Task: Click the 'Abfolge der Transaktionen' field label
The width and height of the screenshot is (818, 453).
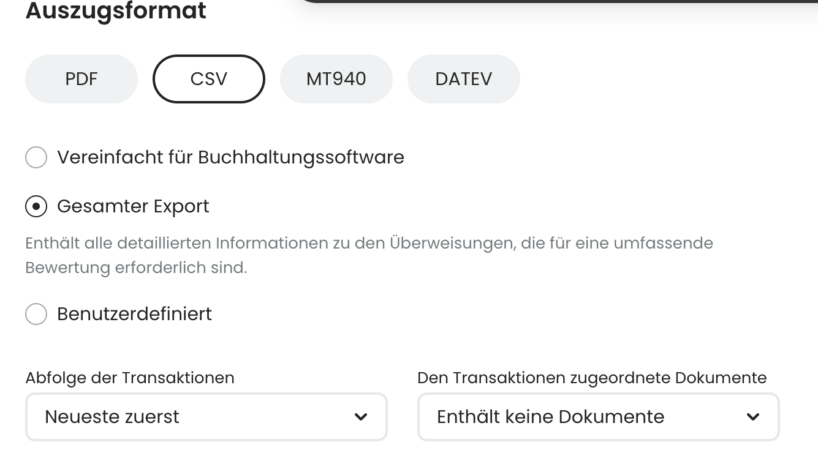Action: (129, 378)
